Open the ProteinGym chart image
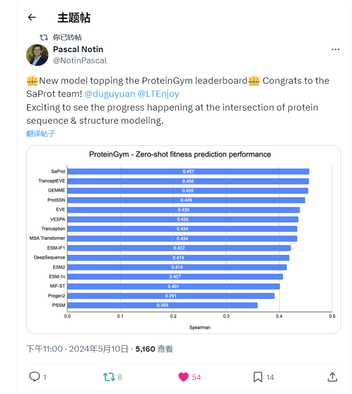Image resolution: width=352 pixels, height=394 pixels. [183, 239]
